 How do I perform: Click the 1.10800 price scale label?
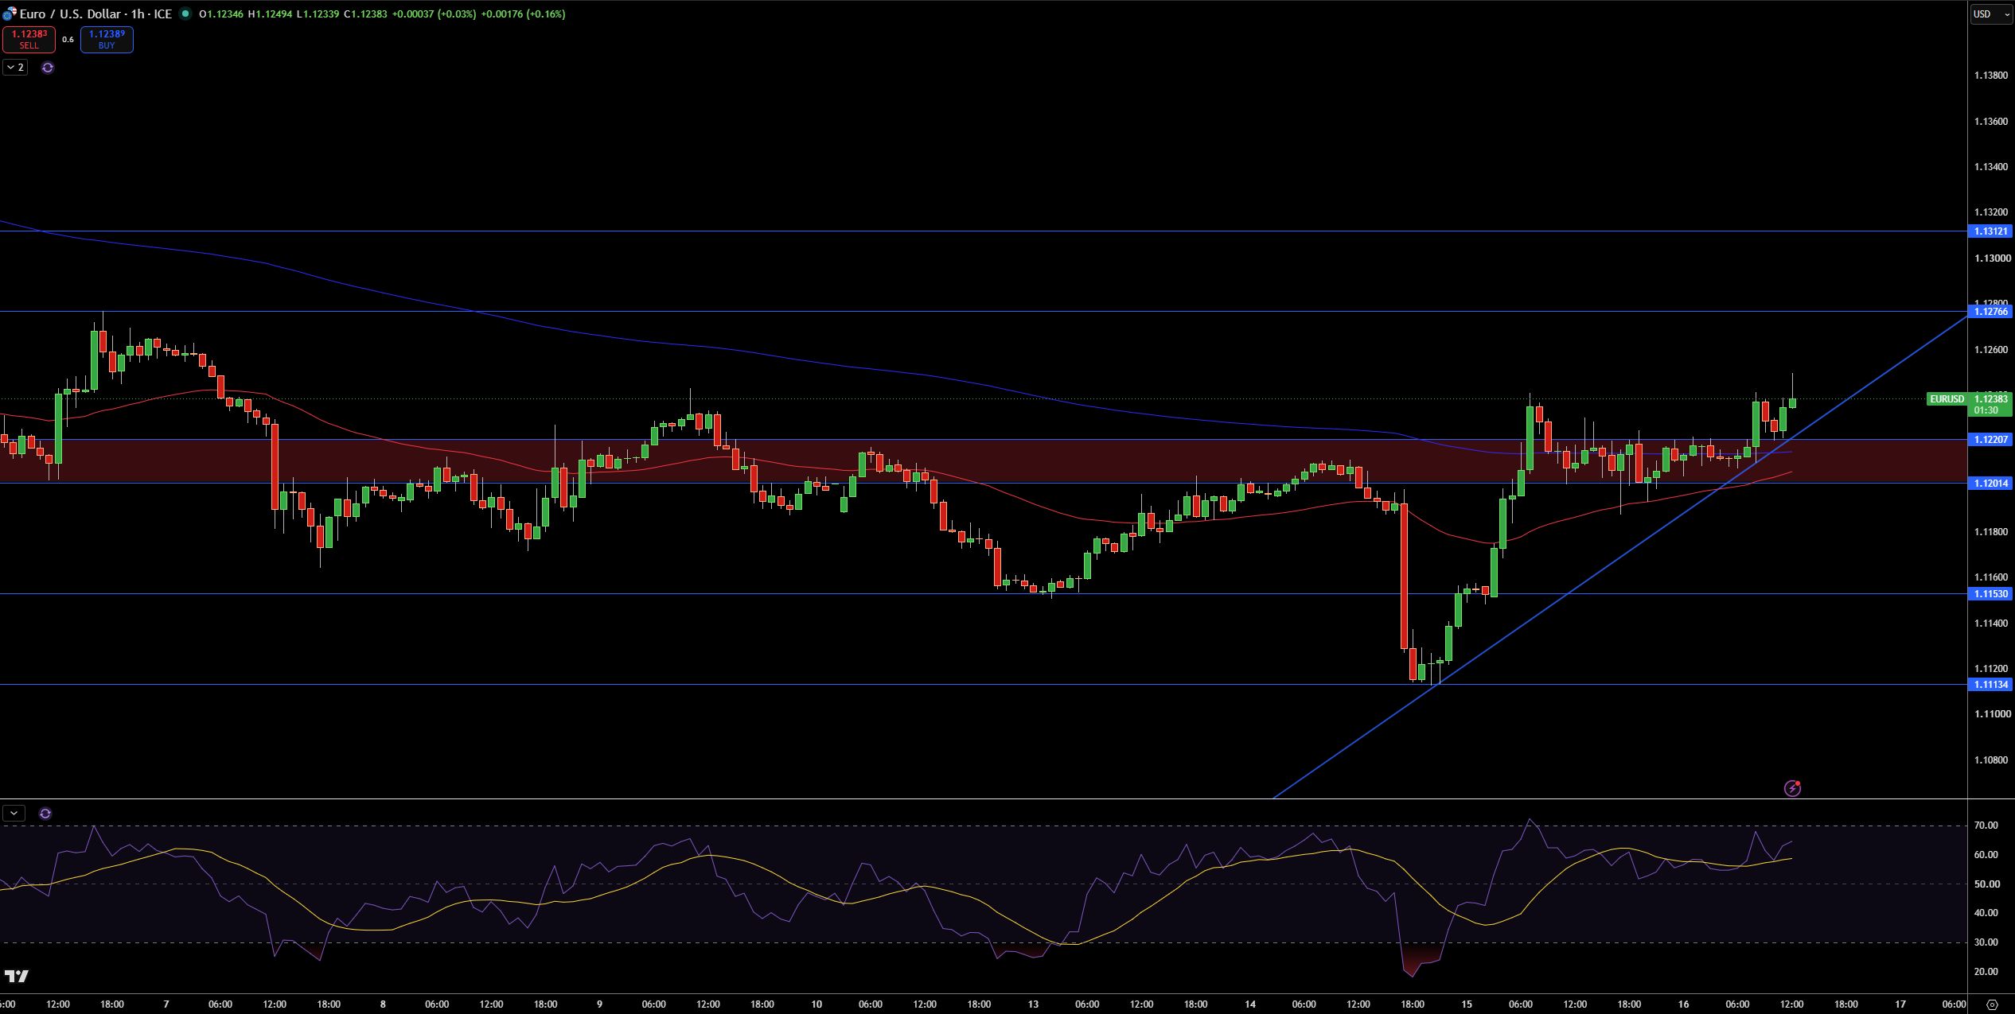1990,760
